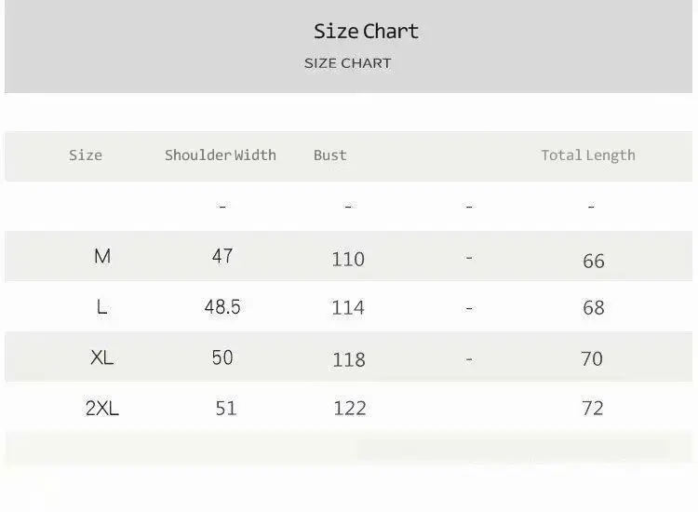The image size is (698, 512).
Task: Select total length value 72
Action: 593,408
